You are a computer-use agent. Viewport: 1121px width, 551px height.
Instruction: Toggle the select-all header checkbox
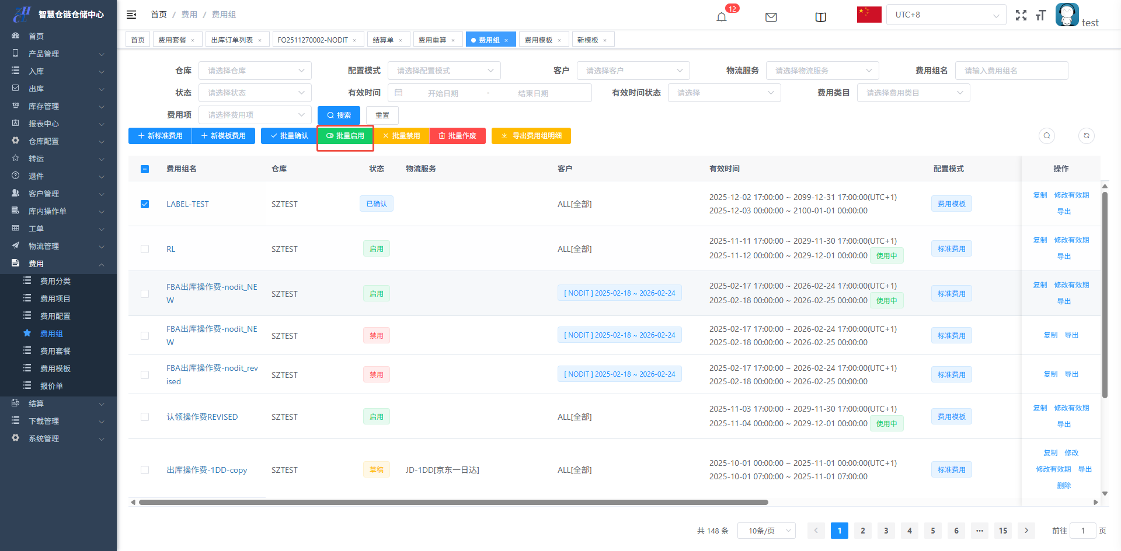click(x=145, y=169)
